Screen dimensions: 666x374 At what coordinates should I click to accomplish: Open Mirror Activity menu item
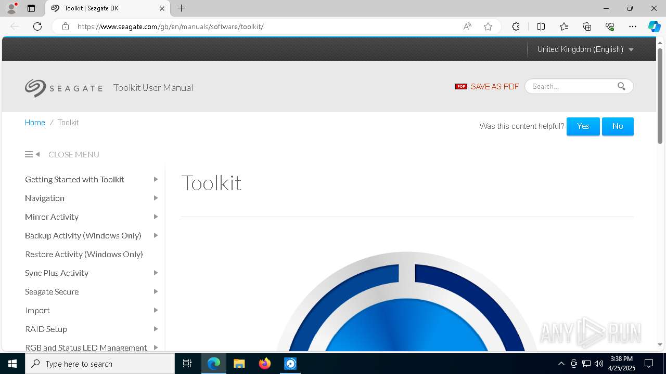52,217
